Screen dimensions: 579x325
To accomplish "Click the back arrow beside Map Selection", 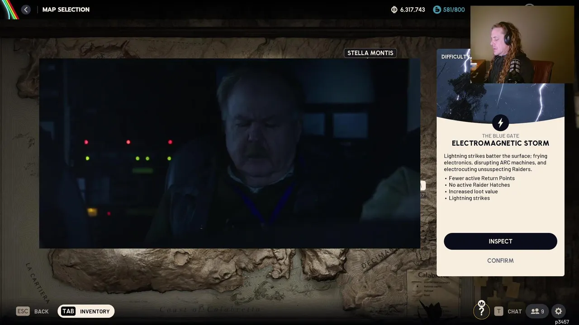I will (26, 9).
